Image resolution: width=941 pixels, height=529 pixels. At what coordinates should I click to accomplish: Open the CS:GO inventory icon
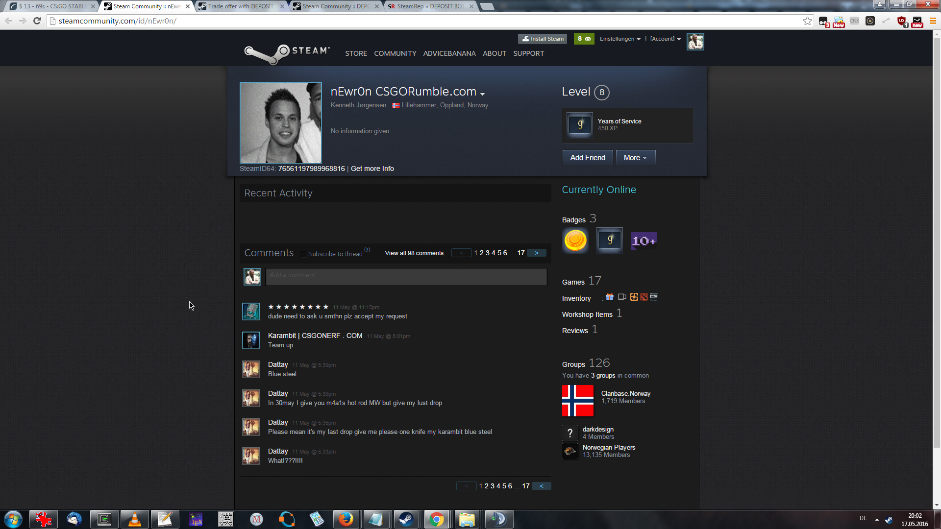(x=654, y=297)
